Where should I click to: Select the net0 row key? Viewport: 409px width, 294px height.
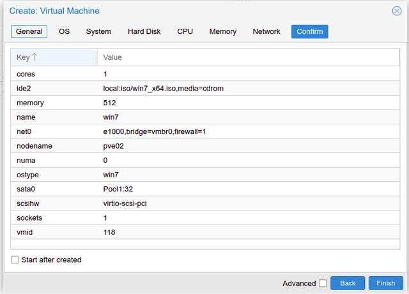click(24, 132)
